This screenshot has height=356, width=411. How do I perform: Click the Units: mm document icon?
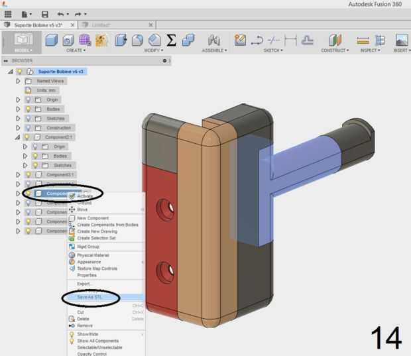29,90
